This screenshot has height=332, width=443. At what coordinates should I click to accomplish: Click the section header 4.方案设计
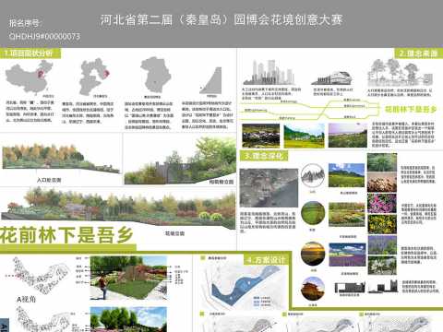coord(268,260)
